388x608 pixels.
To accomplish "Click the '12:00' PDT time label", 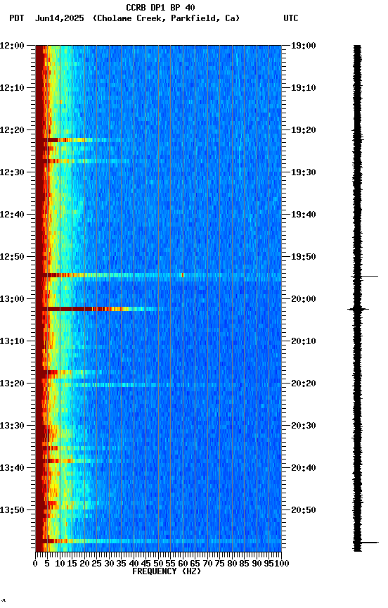I will 12,46.
